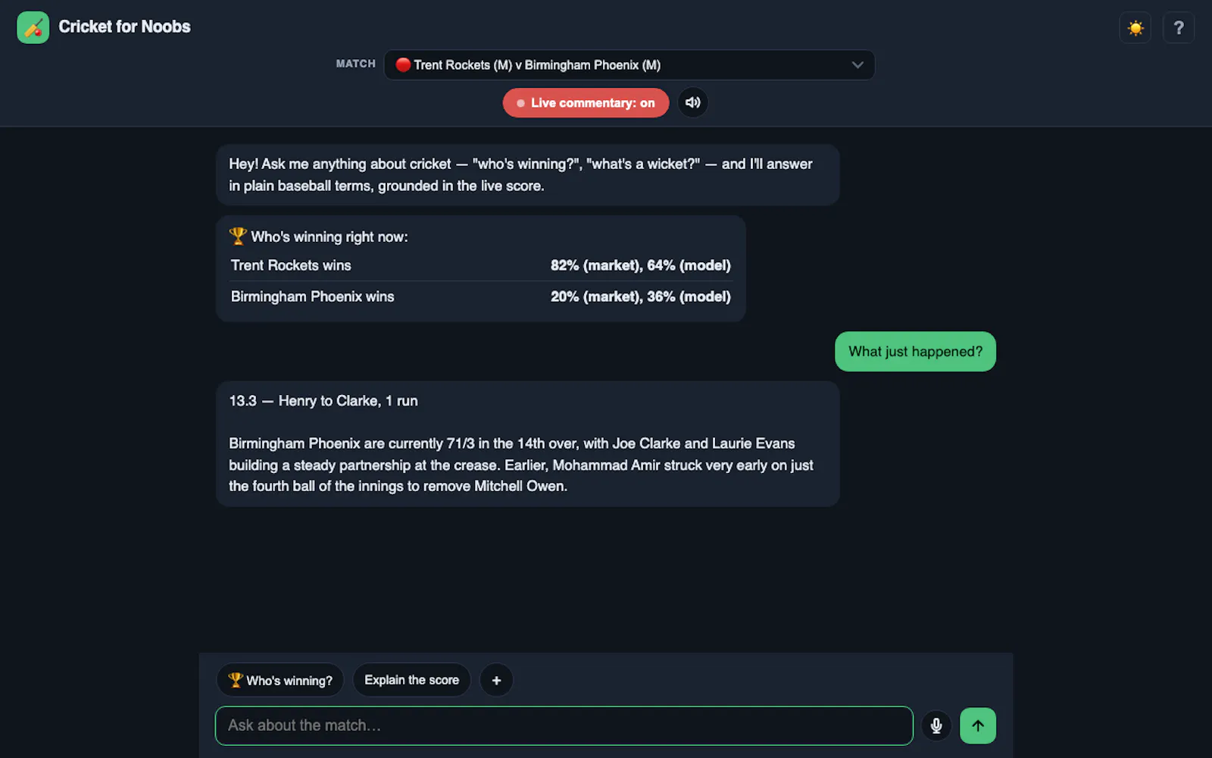Expand the match list using the chevron arrow
Image resolution: width=1212 pixels, height=758 pixels.
pyautogui.click(x=857, y=65)
